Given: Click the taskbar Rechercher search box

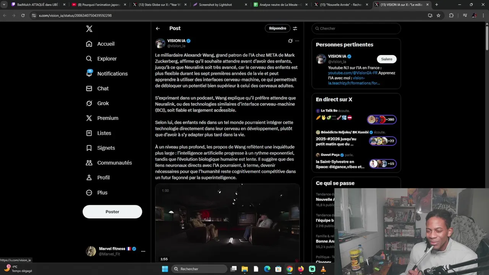Looking at the screenshot, I should (x=198, y=269).
